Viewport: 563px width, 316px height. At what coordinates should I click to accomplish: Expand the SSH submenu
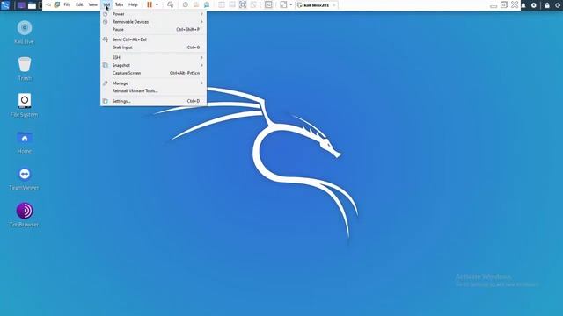coord(153,57)
